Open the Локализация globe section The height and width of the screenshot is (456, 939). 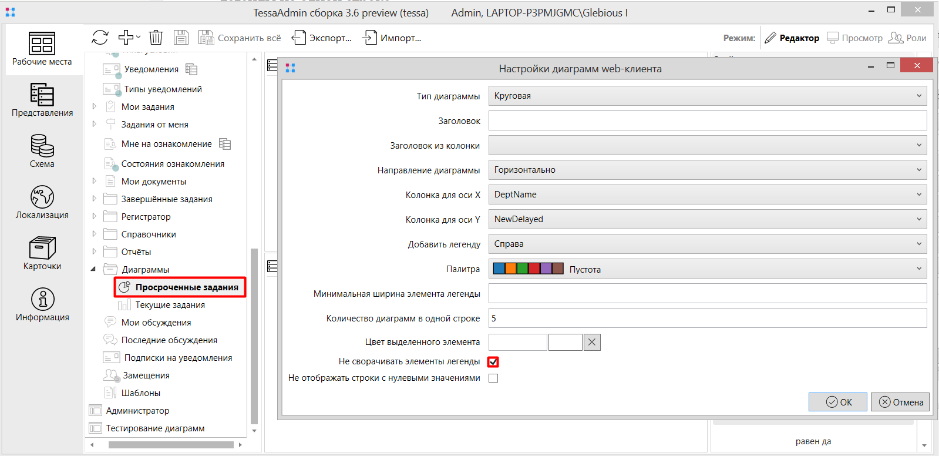pos(42,202)
